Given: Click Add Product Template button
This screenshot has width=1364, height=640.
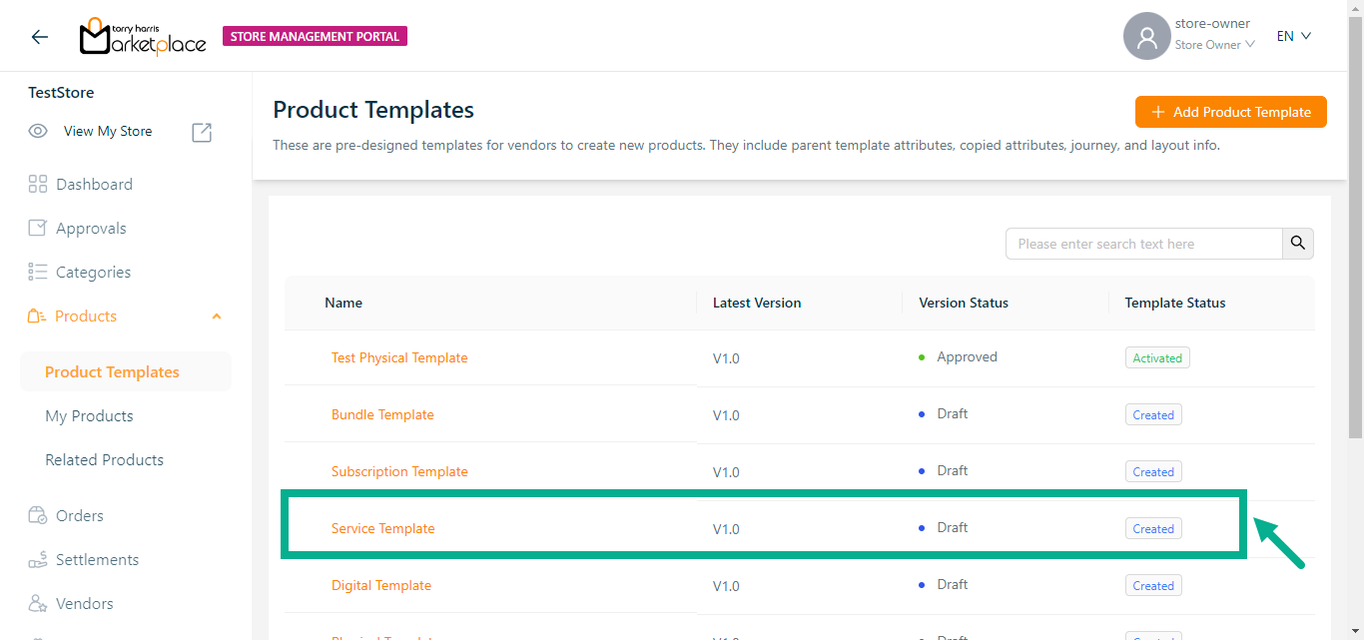Looking at the screenshot, I should [x=1230, y=112].
